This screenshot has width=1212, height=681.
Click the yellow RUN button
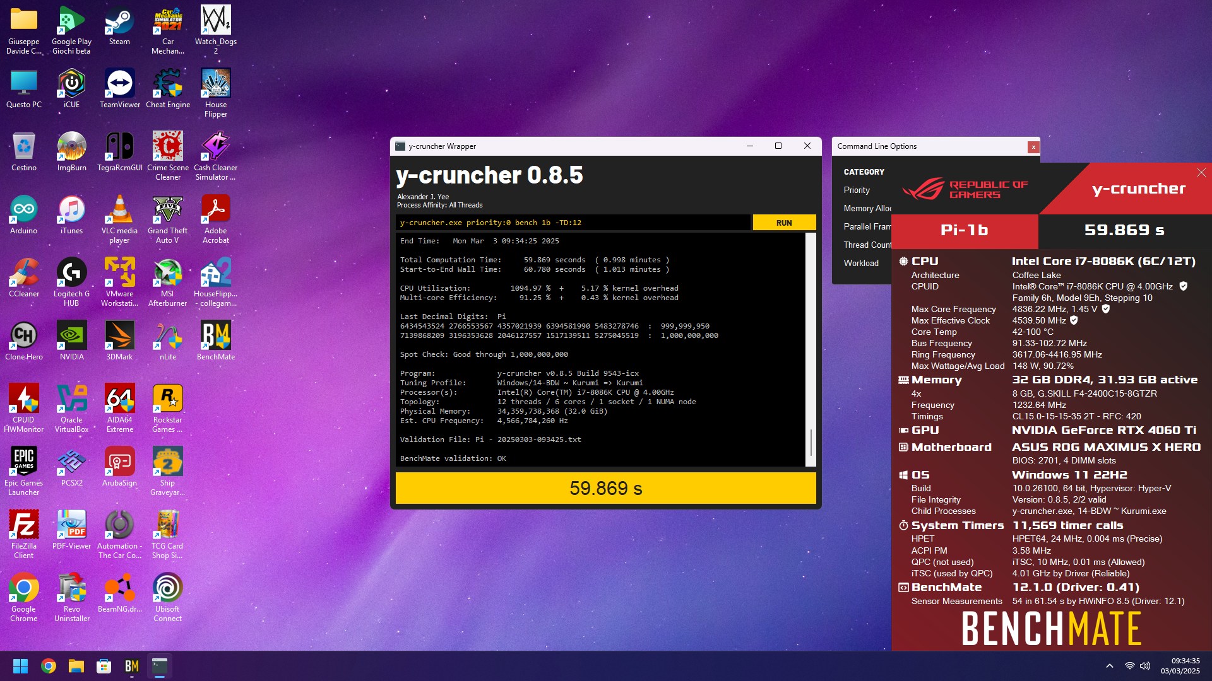(x=784, y=223)
